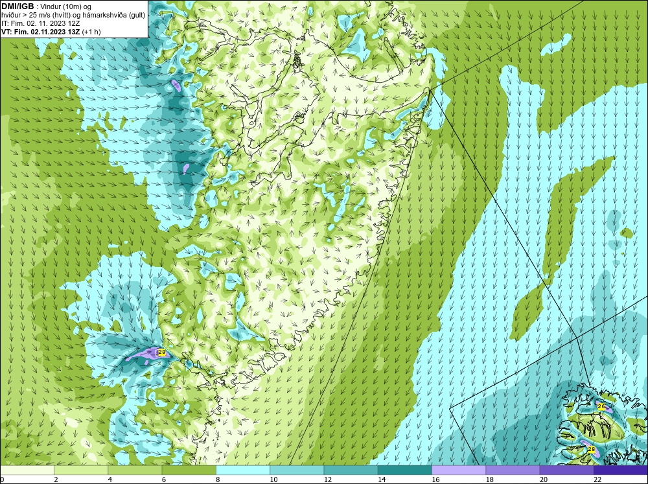Click the legend value '0'

coord(2,479)
